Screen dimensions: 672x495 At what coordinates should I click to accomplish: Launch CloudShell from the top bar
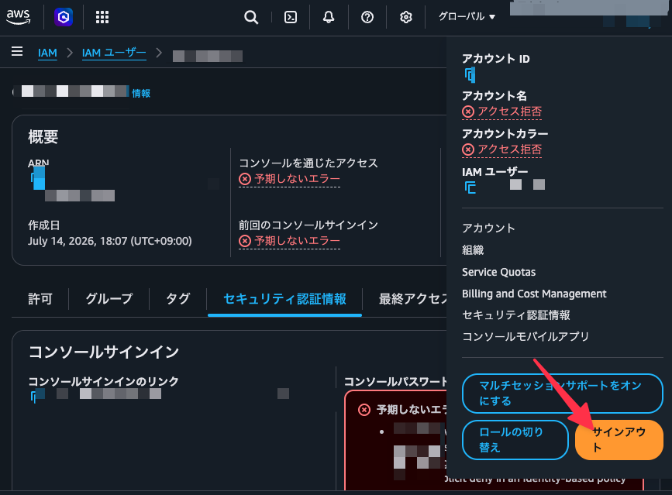click(291, 17)
